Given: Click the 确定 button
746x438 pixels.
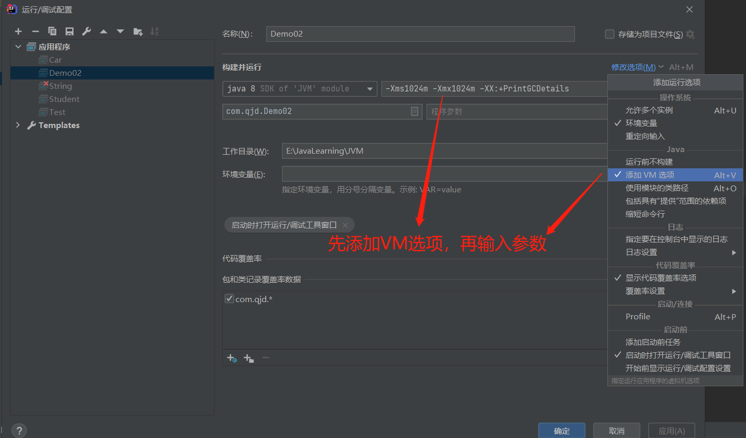Looking at the screenshot, I should [562, 431].
